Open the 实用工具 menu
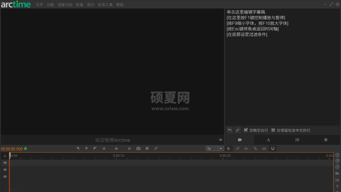The height and width of the screenshot is (192, 341). coord(105,5)
